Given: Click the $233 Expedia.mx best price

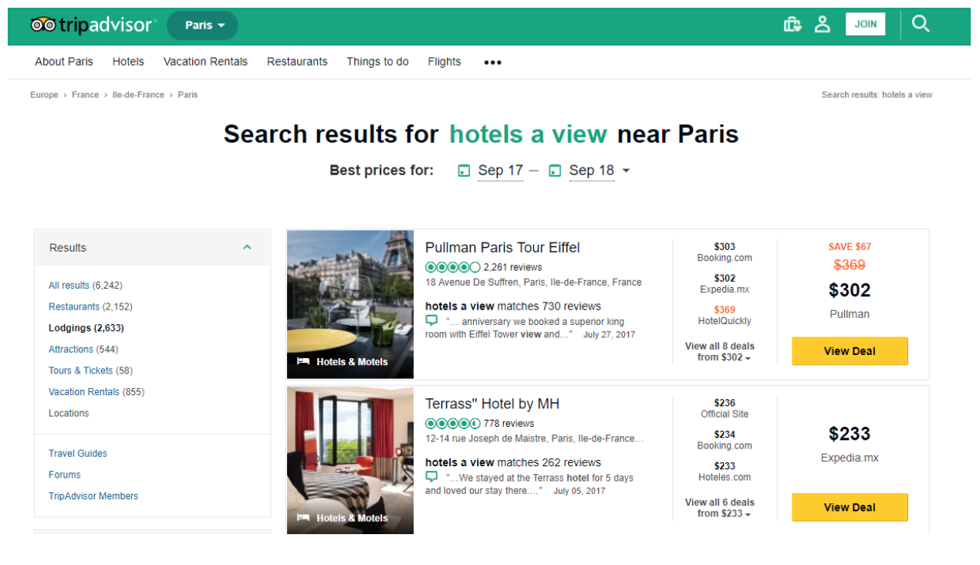Looking at the screenshot, I should pyautogui.click(x=850, y=434).
